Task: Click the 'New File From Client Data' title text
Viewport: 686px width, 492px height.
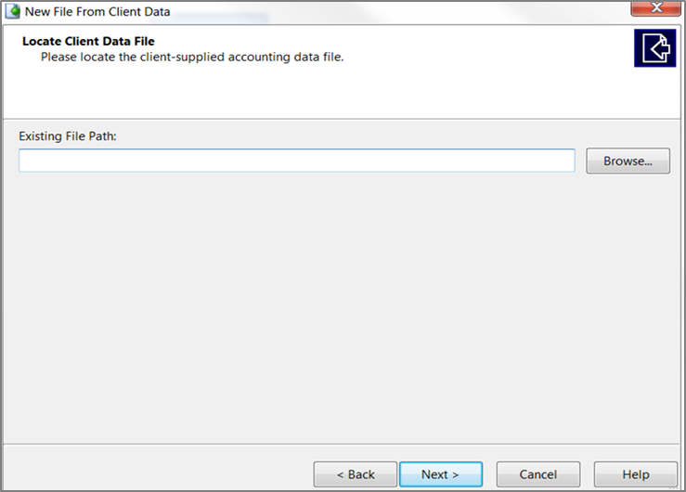Action: tap(97, 12)
